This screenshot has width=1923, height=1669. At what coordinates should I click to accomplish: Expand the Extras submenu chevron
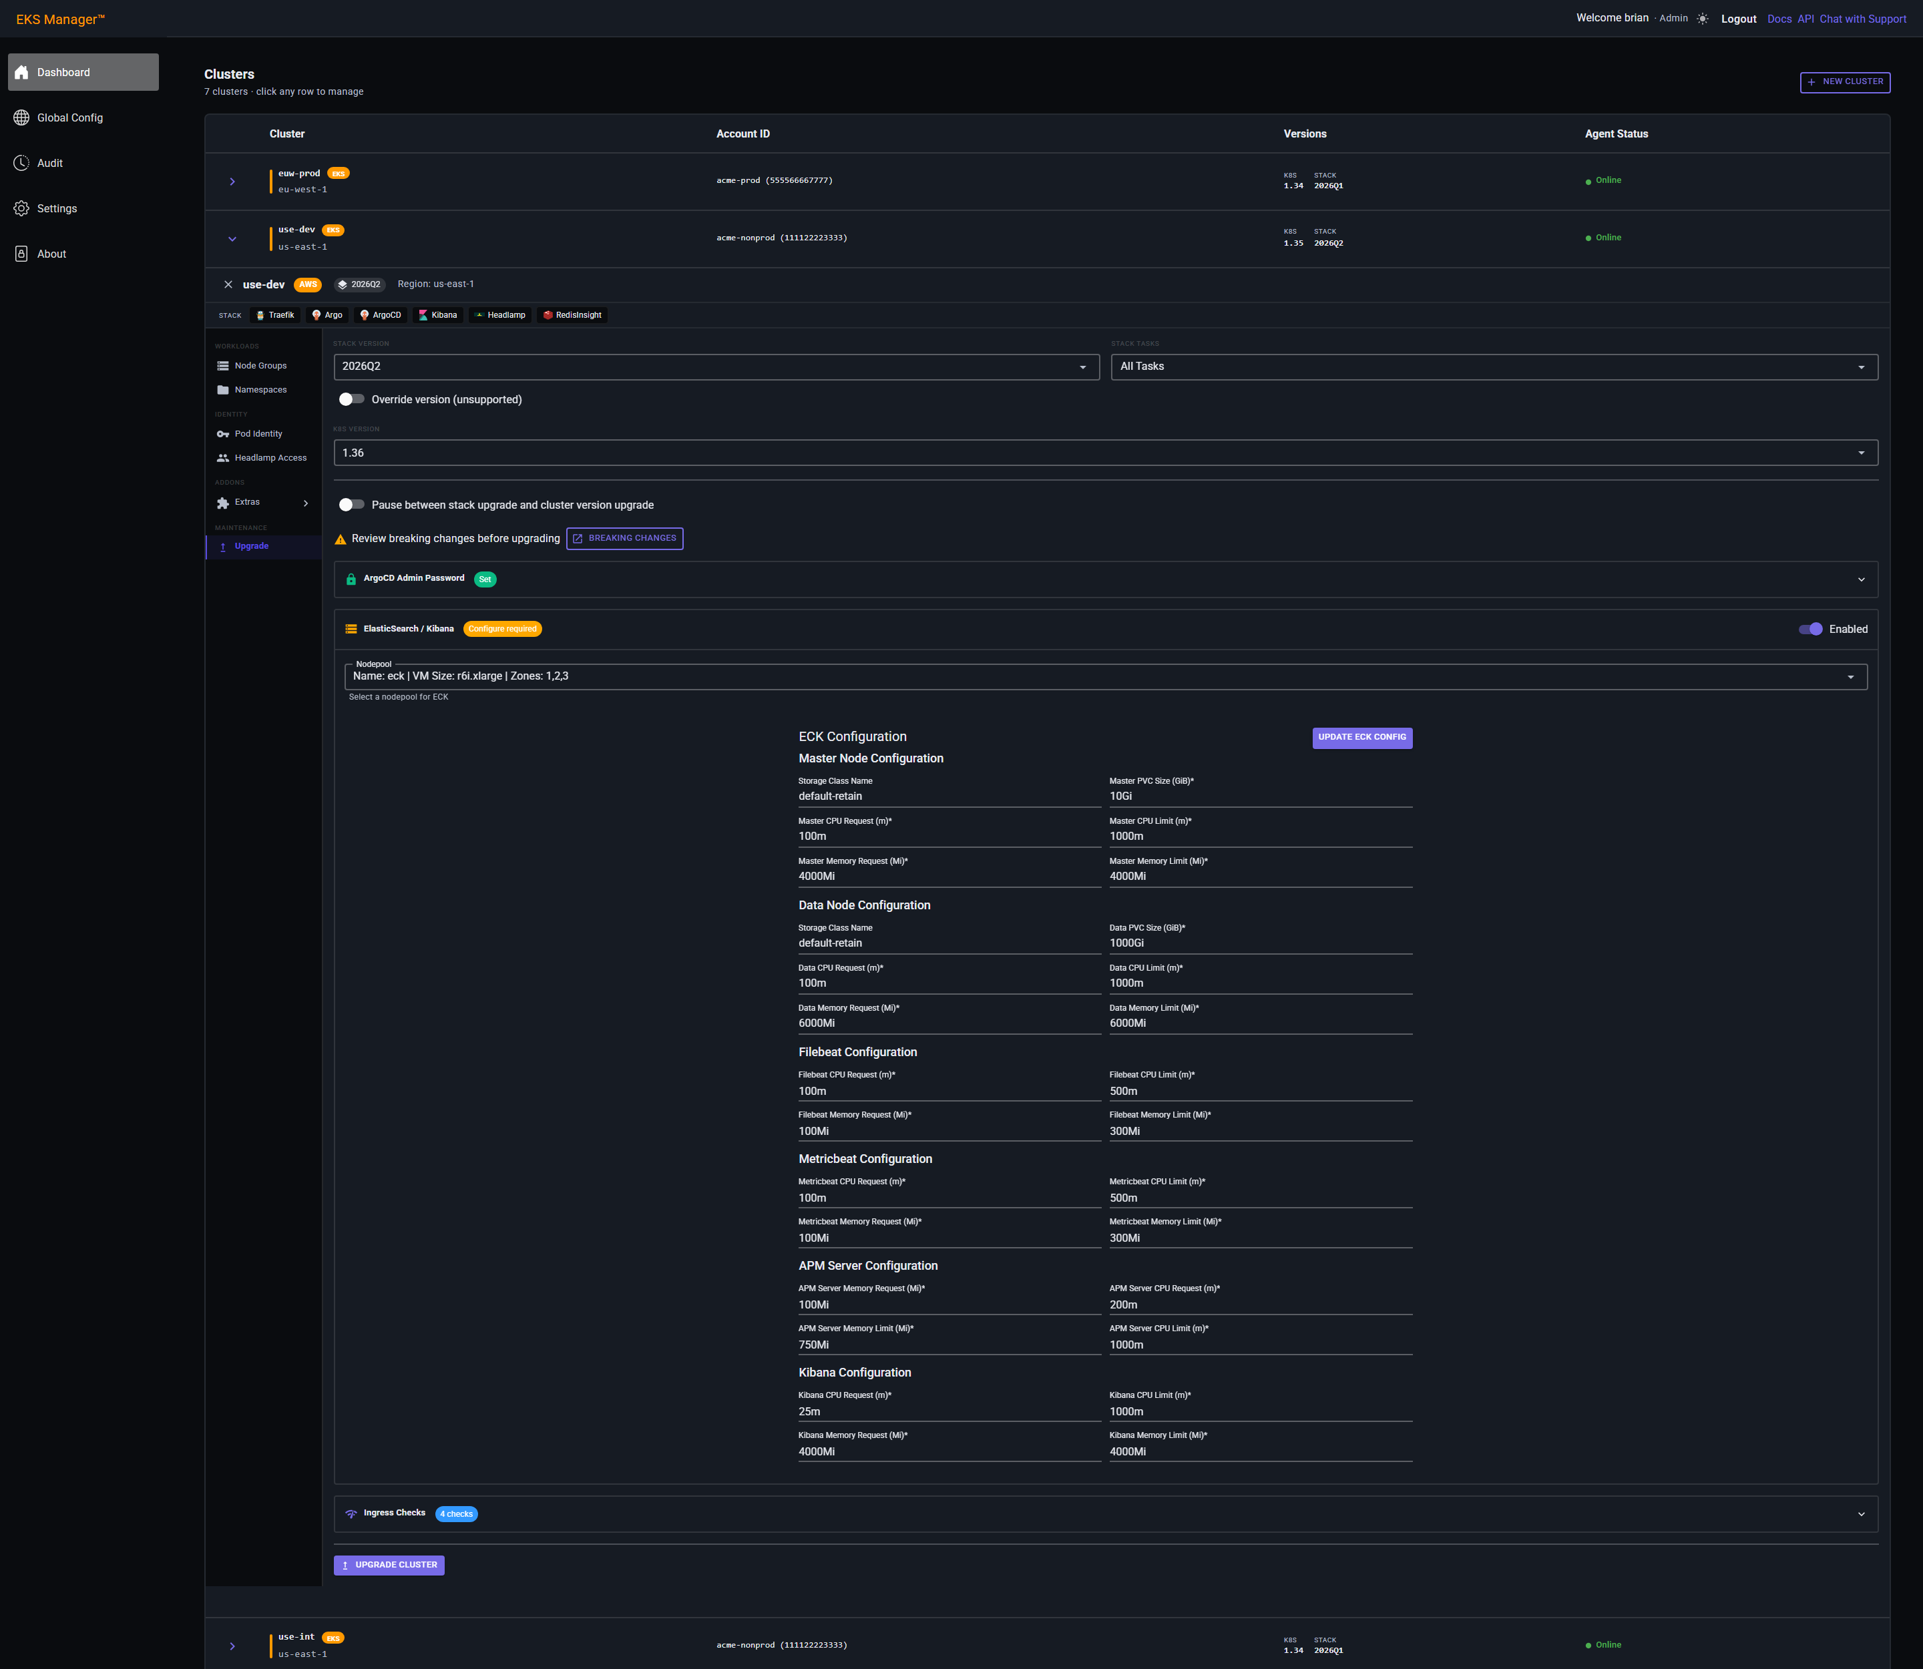coord(306,503)
